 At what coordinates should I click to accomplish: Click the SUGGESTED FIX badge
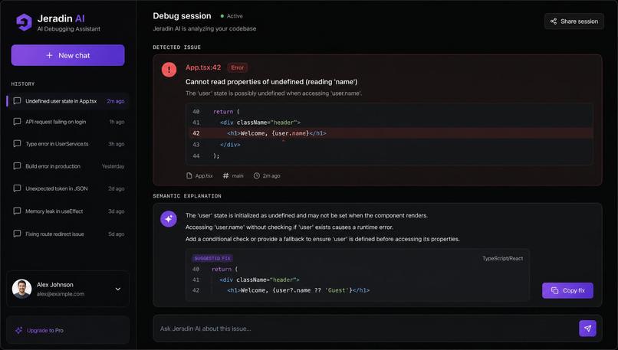(212, 258)
